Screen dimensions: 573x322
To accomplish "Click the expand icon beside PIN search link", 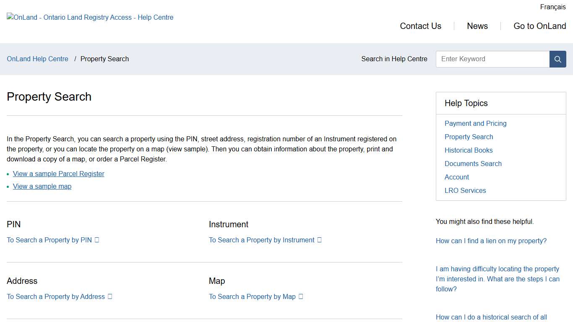I will pyautogui.click(x=96, y=240).
